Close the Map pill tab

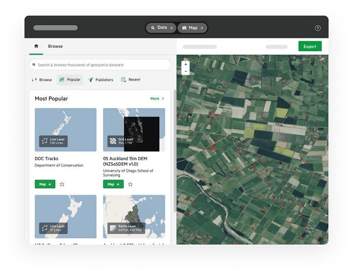(202, 28)
